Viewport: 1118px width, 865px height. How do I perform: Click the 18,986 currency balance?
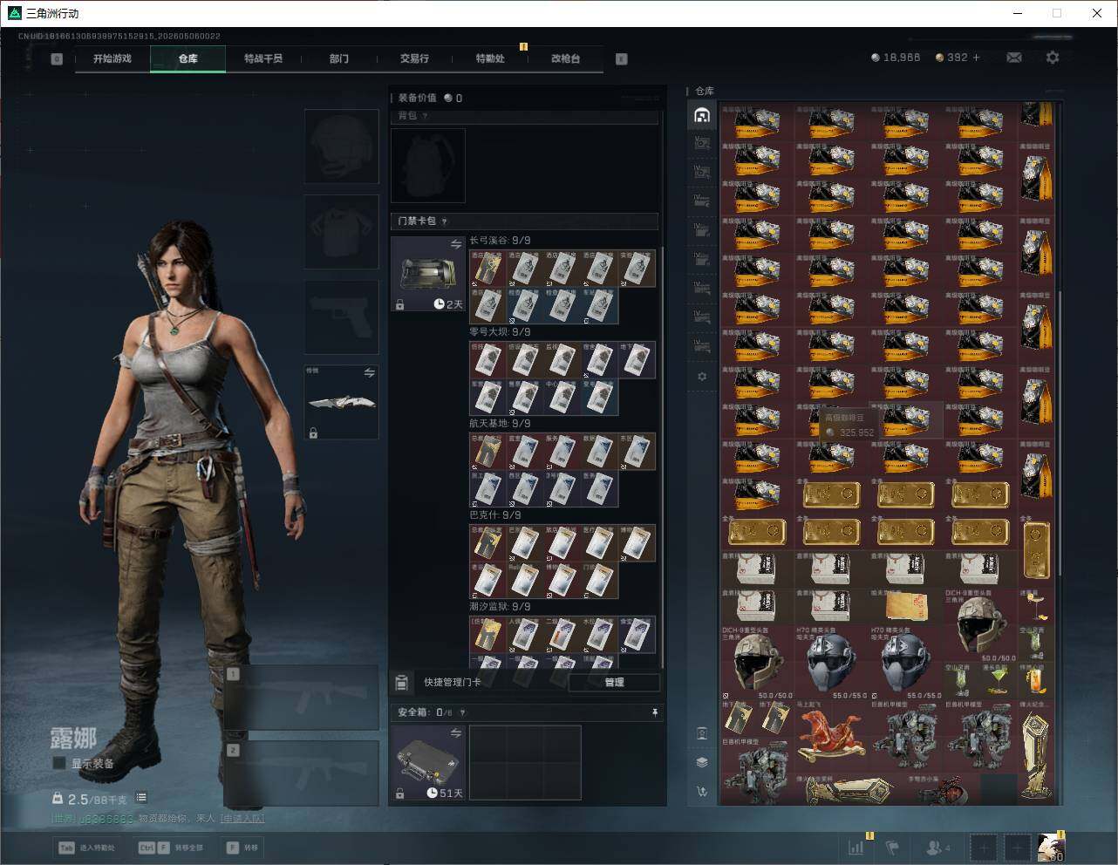point(896,58)
